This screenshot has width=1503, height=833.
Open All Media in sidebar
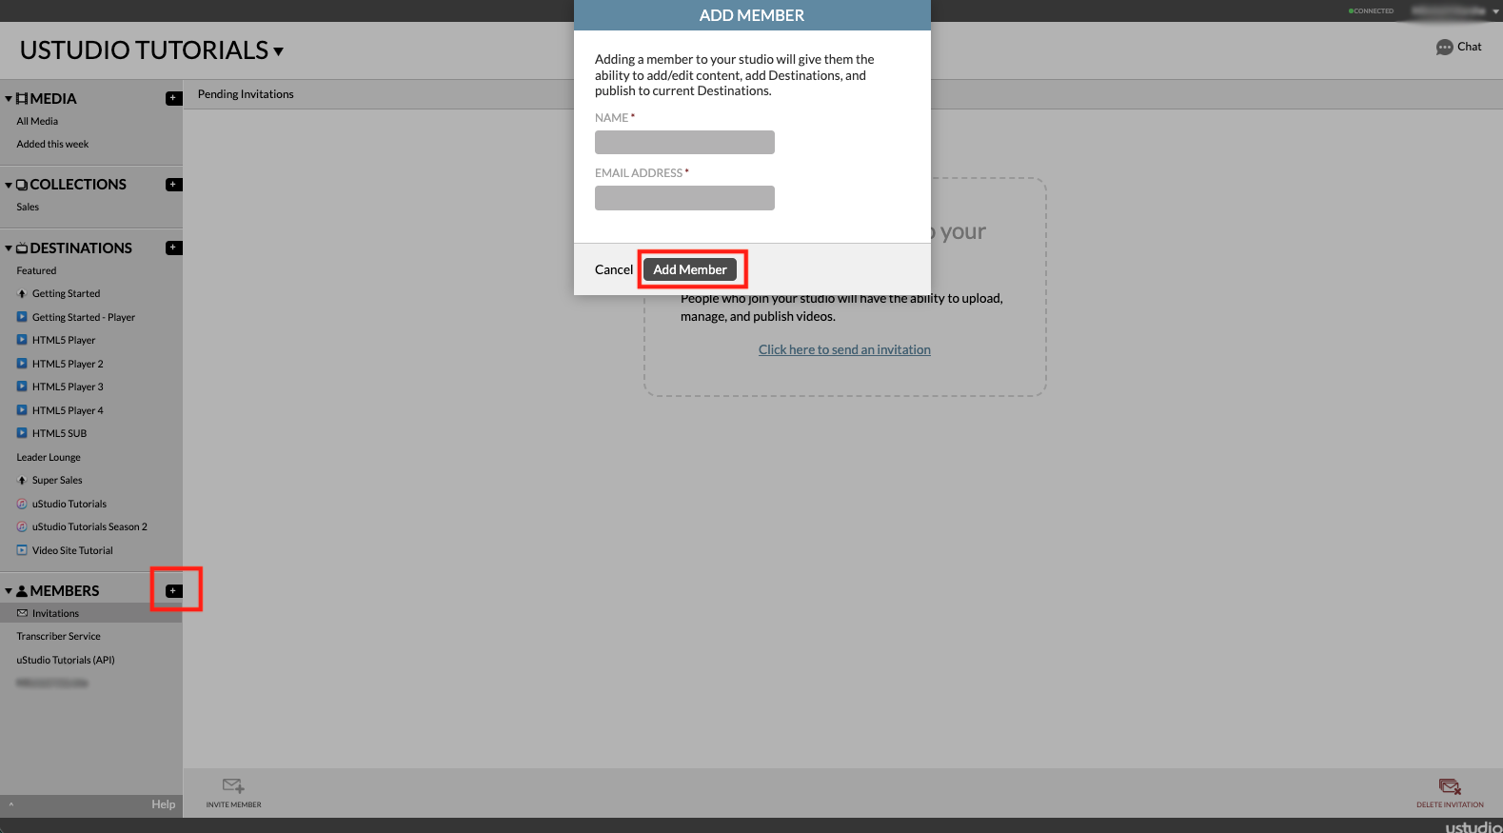[37, 121]
